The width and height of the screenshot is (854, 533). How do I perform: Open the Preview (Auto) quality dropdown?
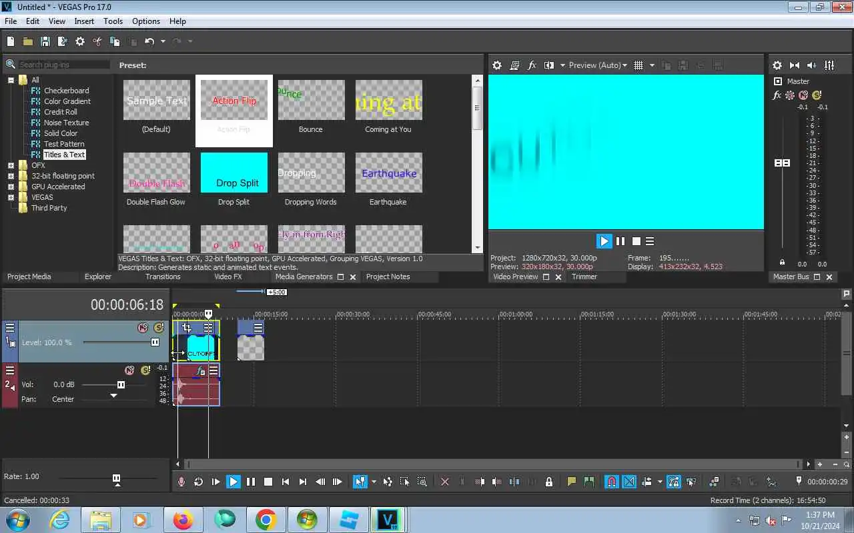tap(598, 65)
